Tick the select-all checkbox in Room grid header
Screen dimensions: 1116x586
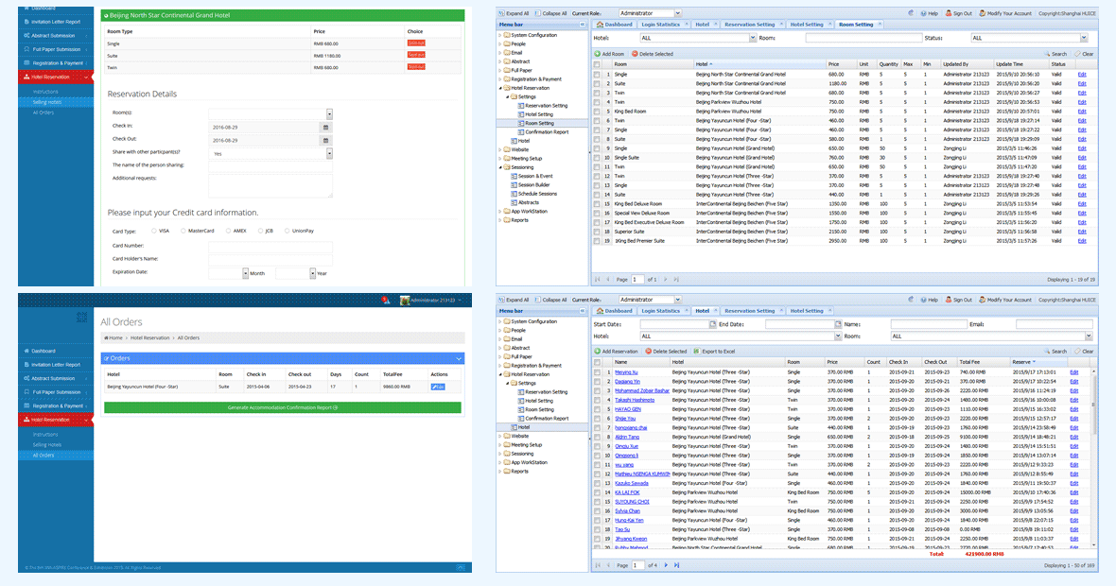[597, 64]
